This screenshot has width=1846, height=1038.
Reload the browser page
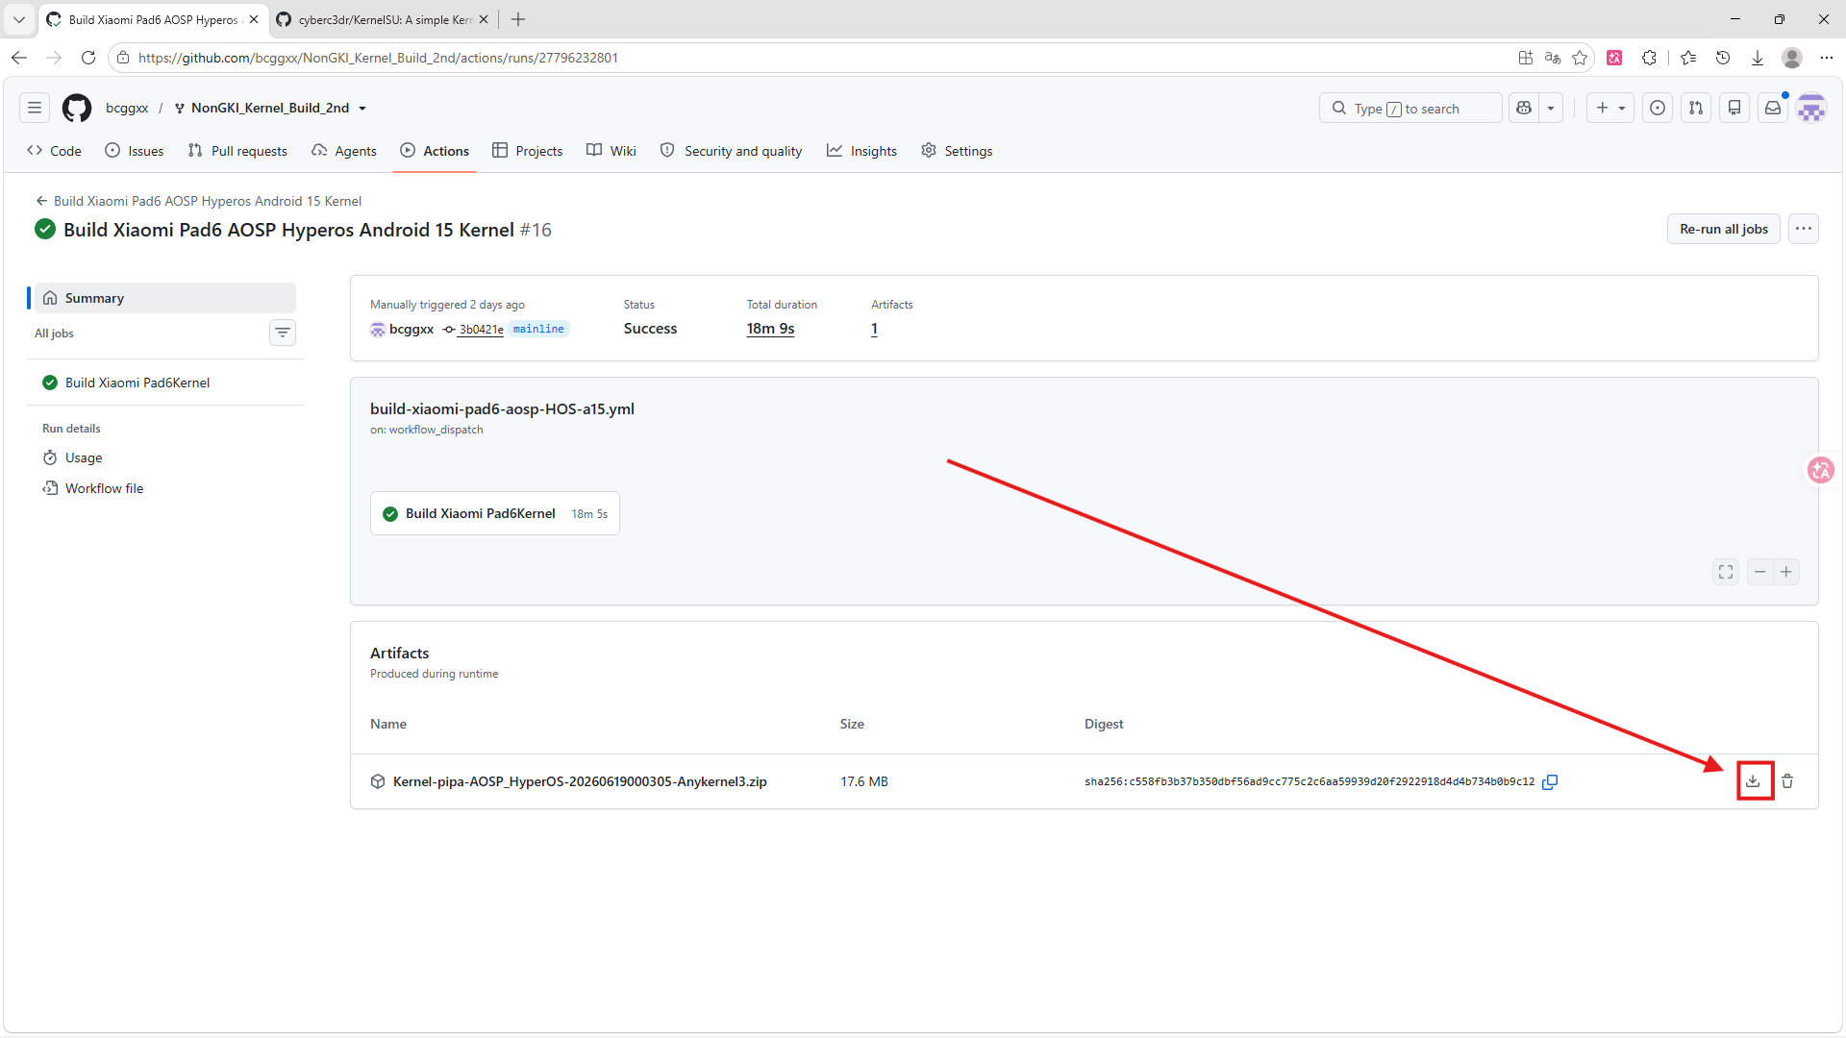pos(88,58)
